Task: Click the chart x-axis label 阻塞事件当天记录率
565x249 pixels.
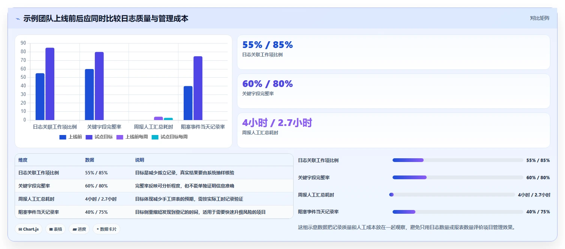Action: [x=203, y=127]
